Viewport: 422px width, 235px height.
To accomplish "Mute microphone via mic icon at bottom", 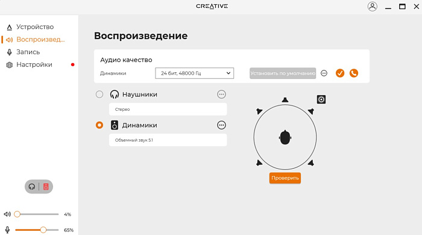I will click(7, 230).
